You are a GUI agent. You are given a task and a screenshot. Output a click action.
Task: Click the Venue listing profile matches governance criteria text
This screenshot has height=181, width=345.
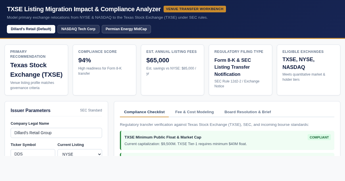[x=32, y=85]
